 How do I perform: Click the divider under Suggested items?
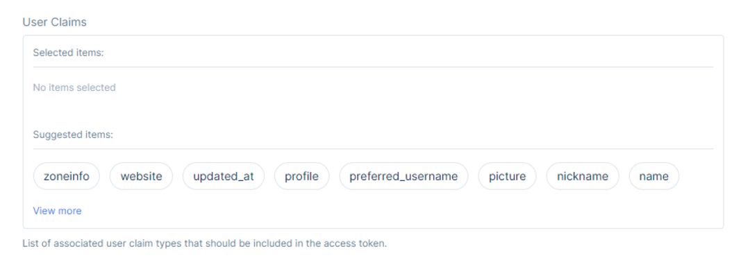pos(373,148)
